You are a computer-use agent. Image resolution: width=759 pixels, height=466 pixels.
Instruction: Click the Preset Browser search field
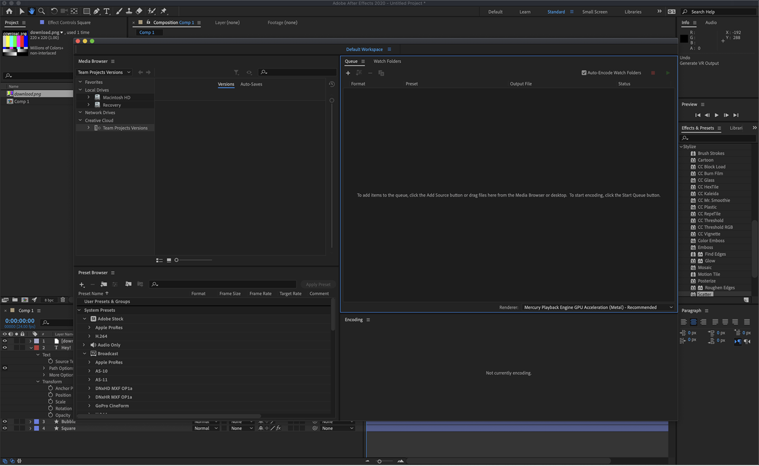223,284
